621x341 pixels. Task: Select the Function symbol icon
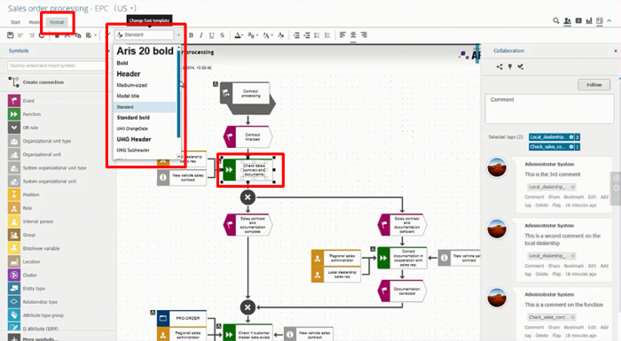click(x=14, y=114)
